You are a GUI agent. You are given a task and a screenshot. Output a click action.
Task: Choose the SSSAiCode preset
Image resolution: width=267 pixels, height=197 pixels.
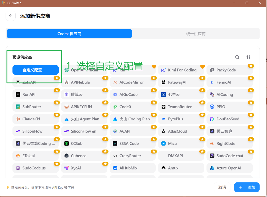tap(133, 143)
